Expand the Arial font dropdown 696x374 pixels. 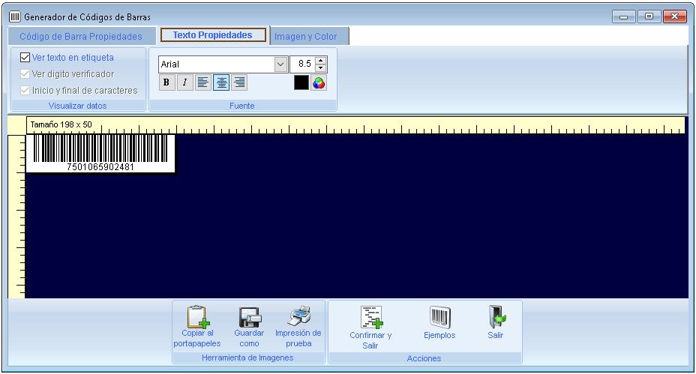click(281, 64)
